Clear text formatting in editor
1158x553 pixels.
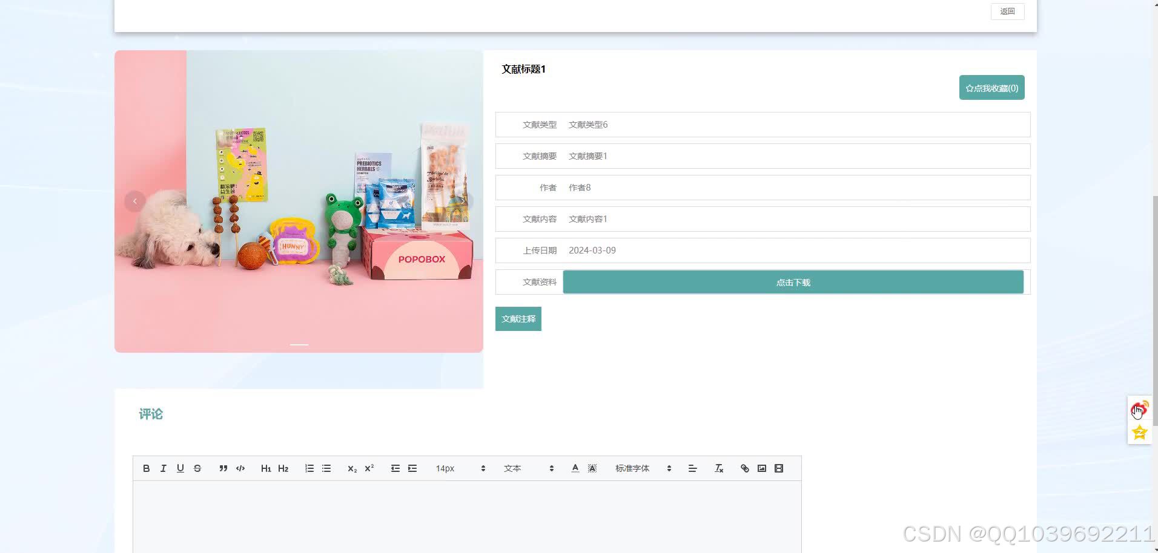point(719,468)
